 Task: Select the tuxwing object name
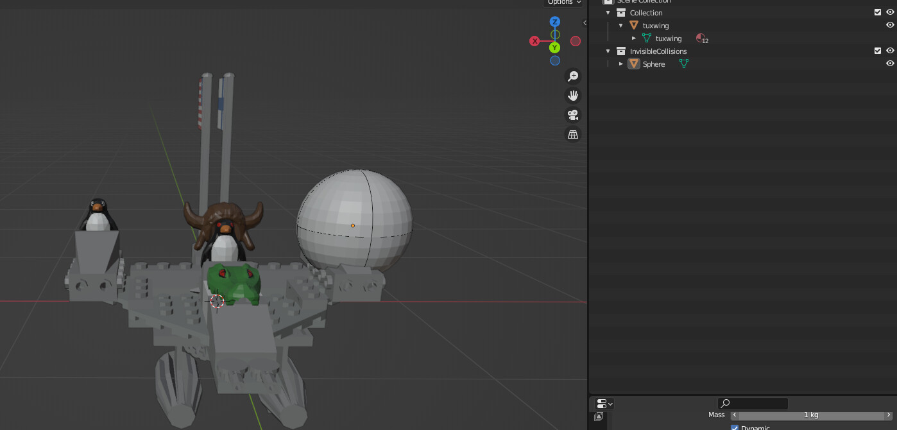656,26
